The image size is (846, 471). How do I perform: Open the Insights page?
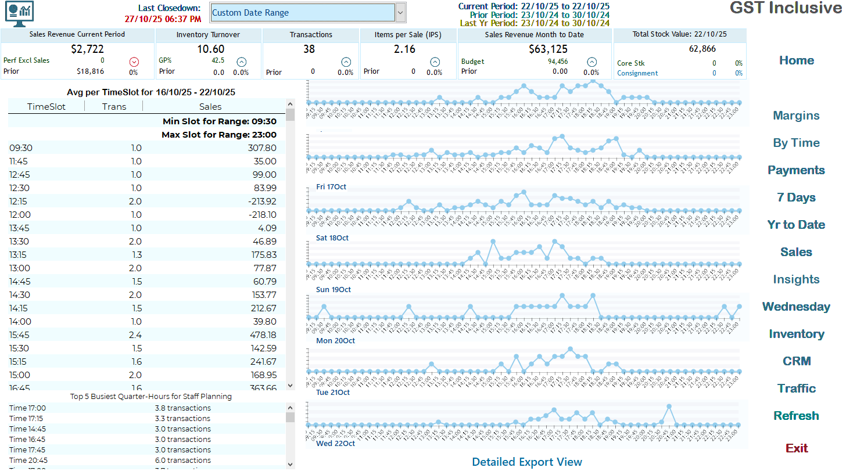point(795,279)
